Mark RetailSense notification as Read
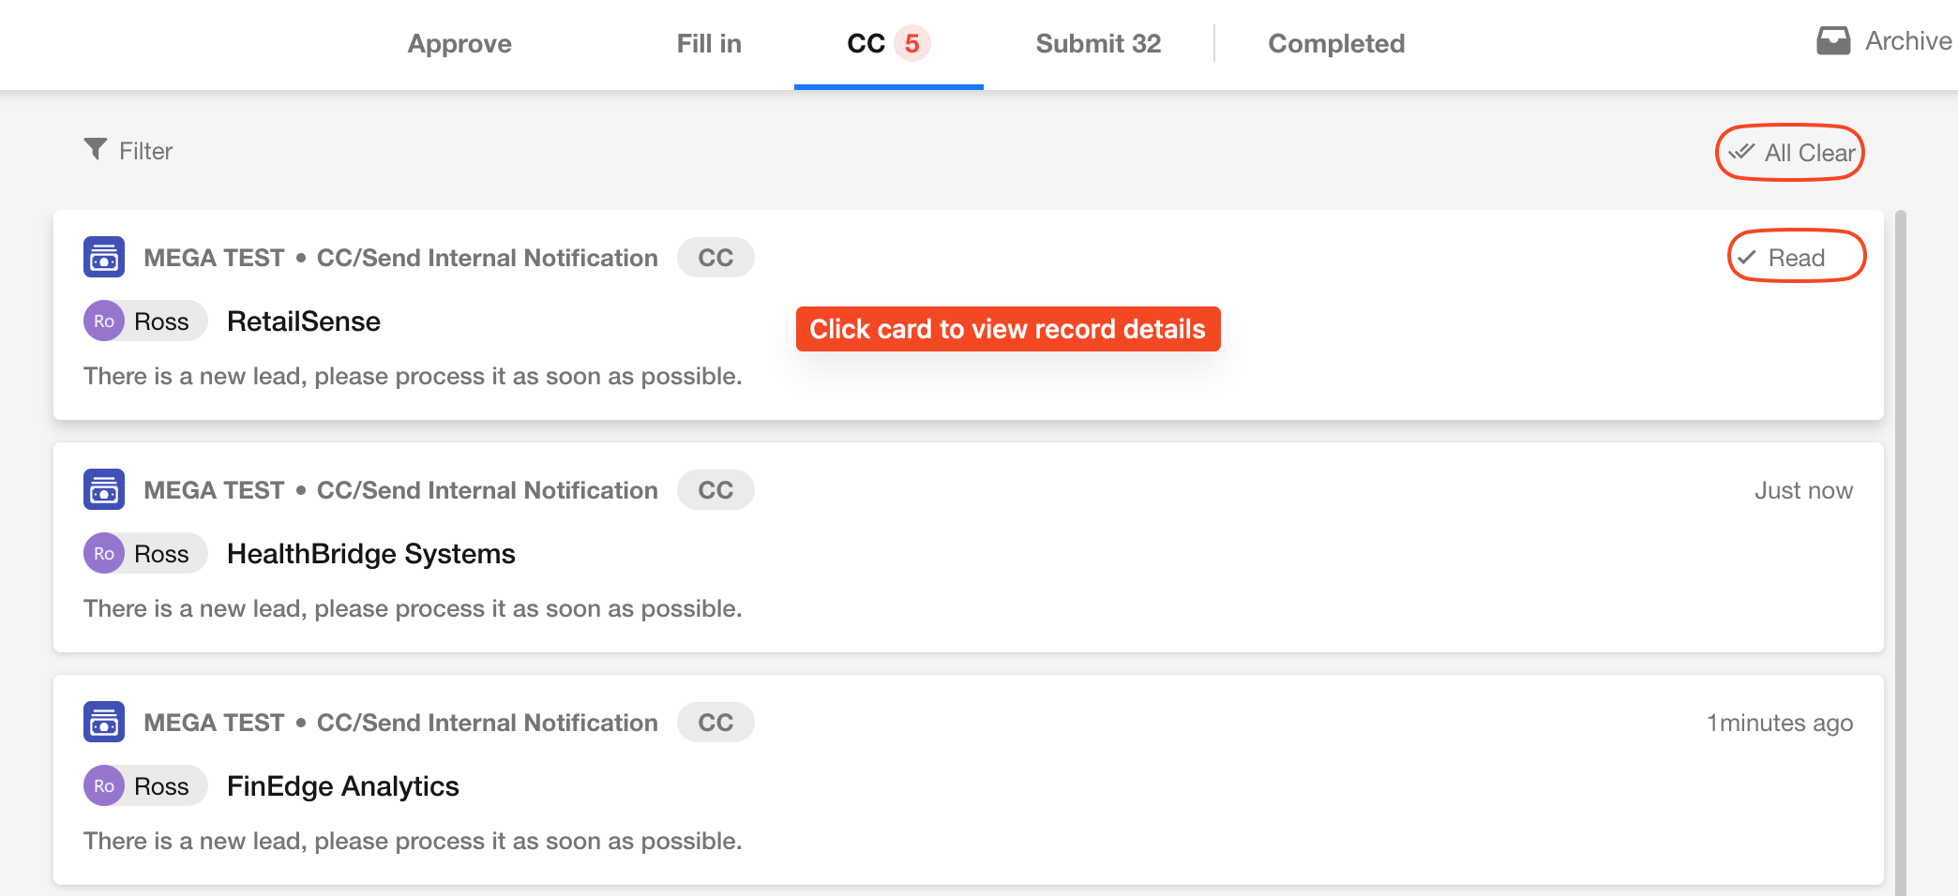Image resolution: width=1958 pixels, height=896 pixels. tap(1796, 257)
